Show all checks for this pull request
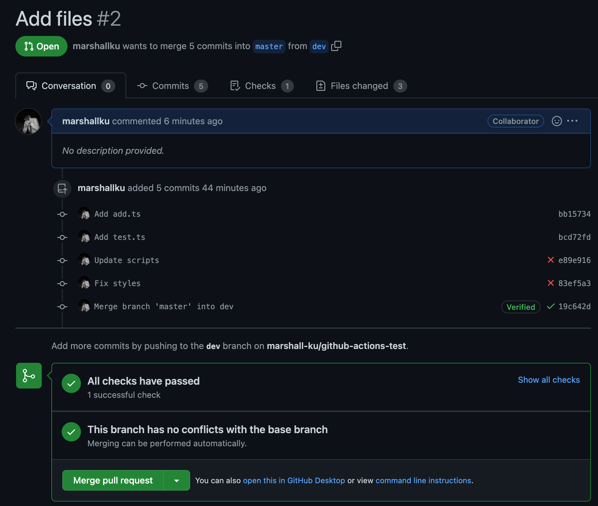This screenshot has width=598, height=506. tap(549, 380)
